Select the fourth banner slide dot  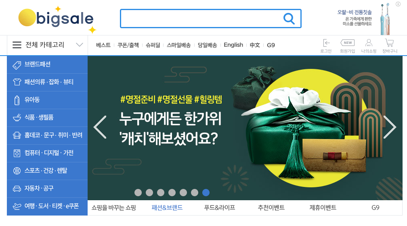click(x=172, y=193)
